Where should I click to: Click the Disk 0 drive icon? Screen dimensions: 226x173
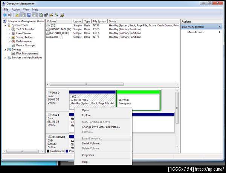(x=50, y=92)
